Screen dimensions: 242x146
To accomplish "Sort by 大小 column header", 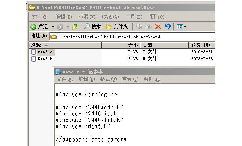I will click(x=121, y=45).
